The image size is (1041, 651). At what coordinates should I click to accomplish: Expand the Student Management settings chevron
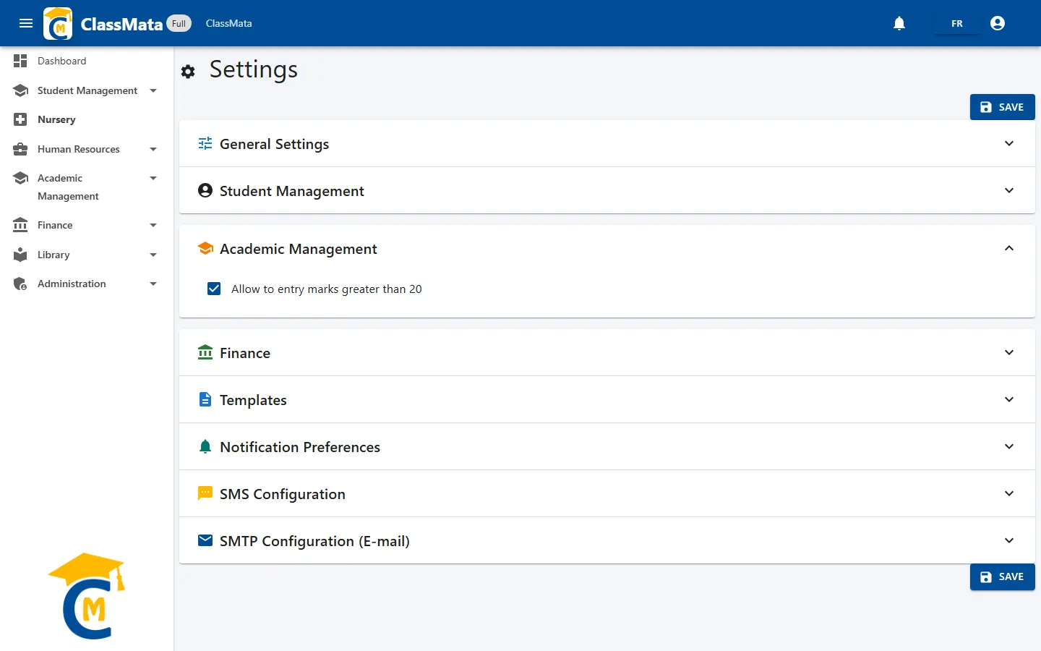point(1009,190)
